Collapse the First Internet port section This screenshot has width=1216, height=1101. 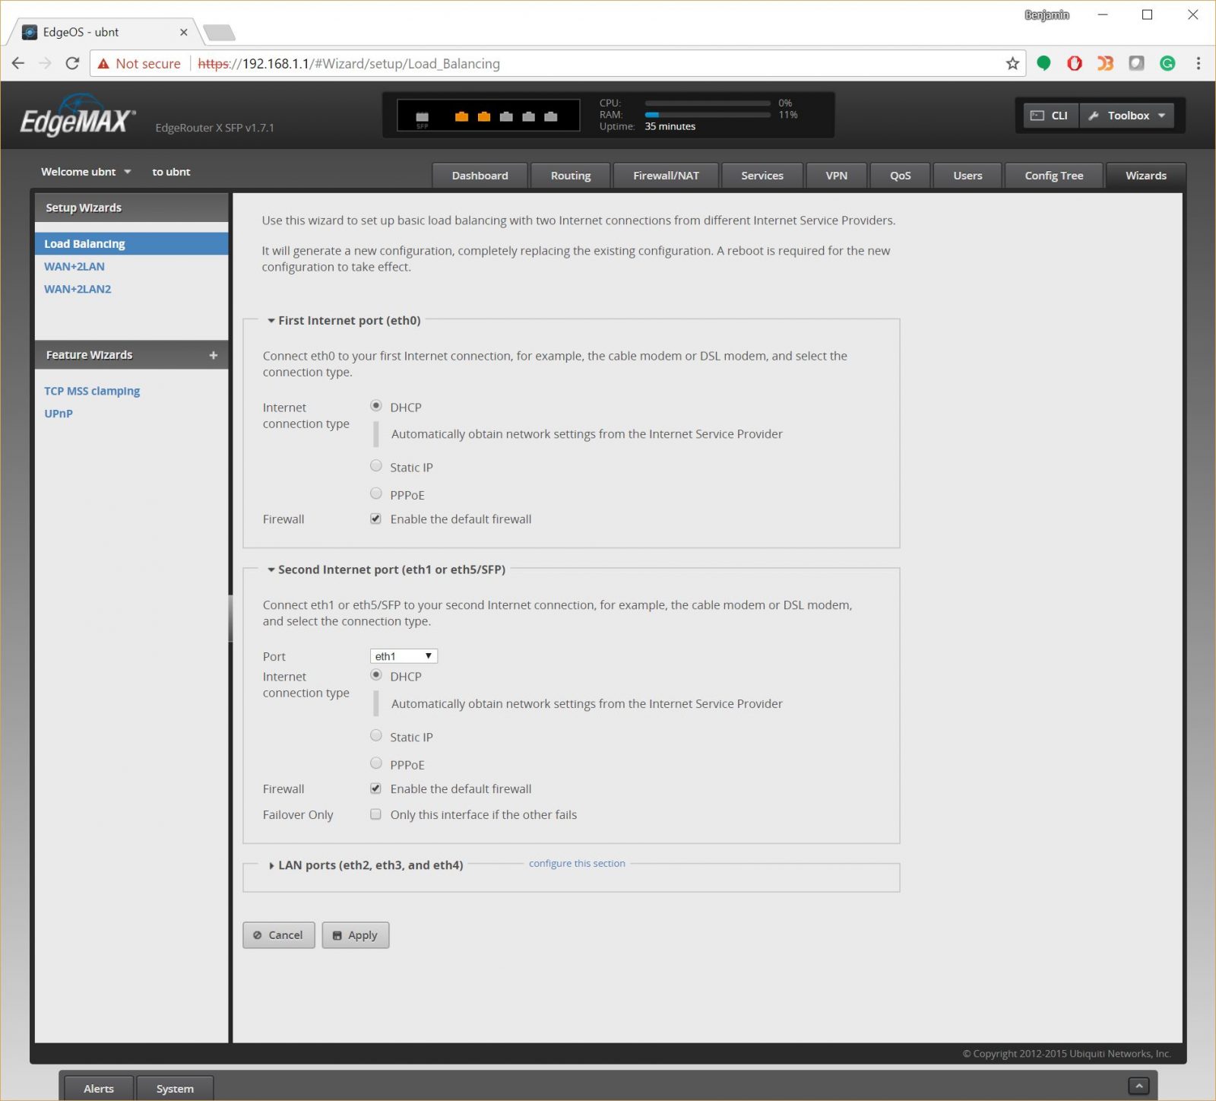click(271, 320)
